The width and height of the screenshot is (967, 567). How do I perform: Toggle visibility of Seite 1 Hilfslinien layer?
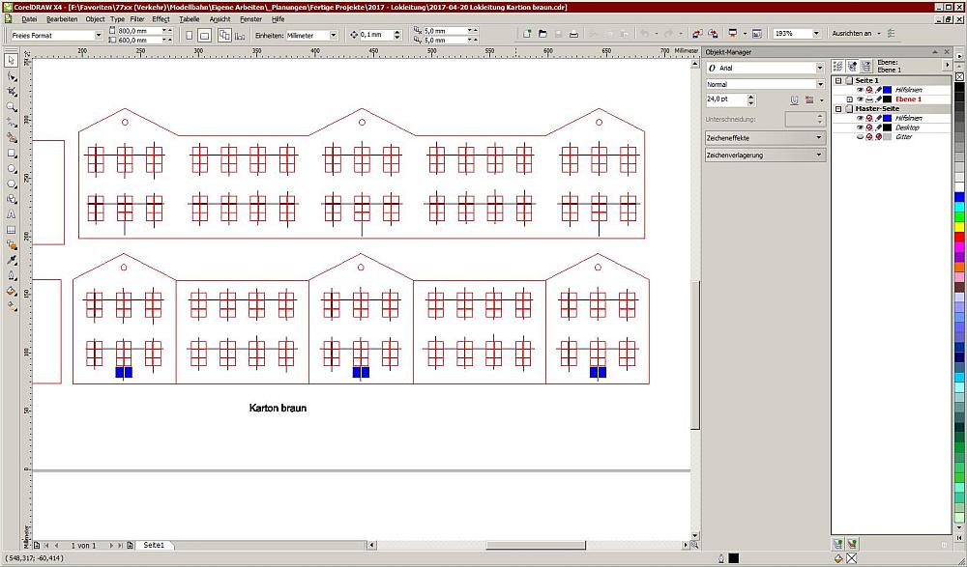[860, 90]
